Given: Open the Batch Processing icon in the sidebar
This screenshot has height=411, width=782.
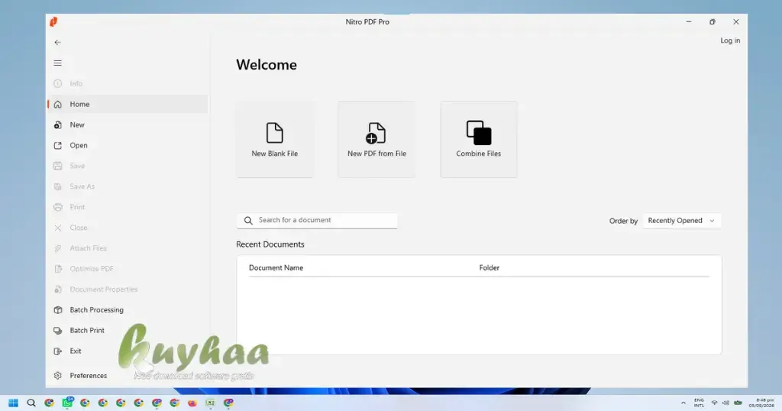Looking at the screenshot, I should (x=58, y=309).
